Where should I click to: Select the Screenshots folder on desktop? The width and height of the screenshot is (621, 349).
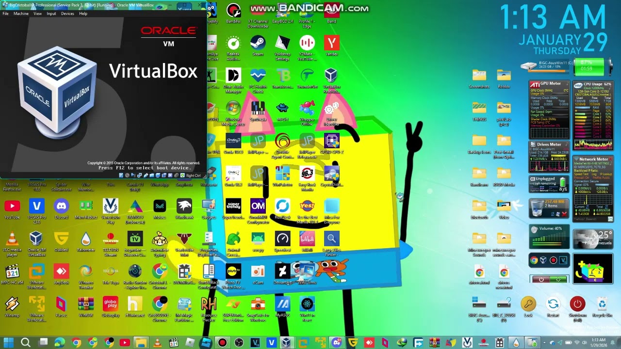[479, 79]
